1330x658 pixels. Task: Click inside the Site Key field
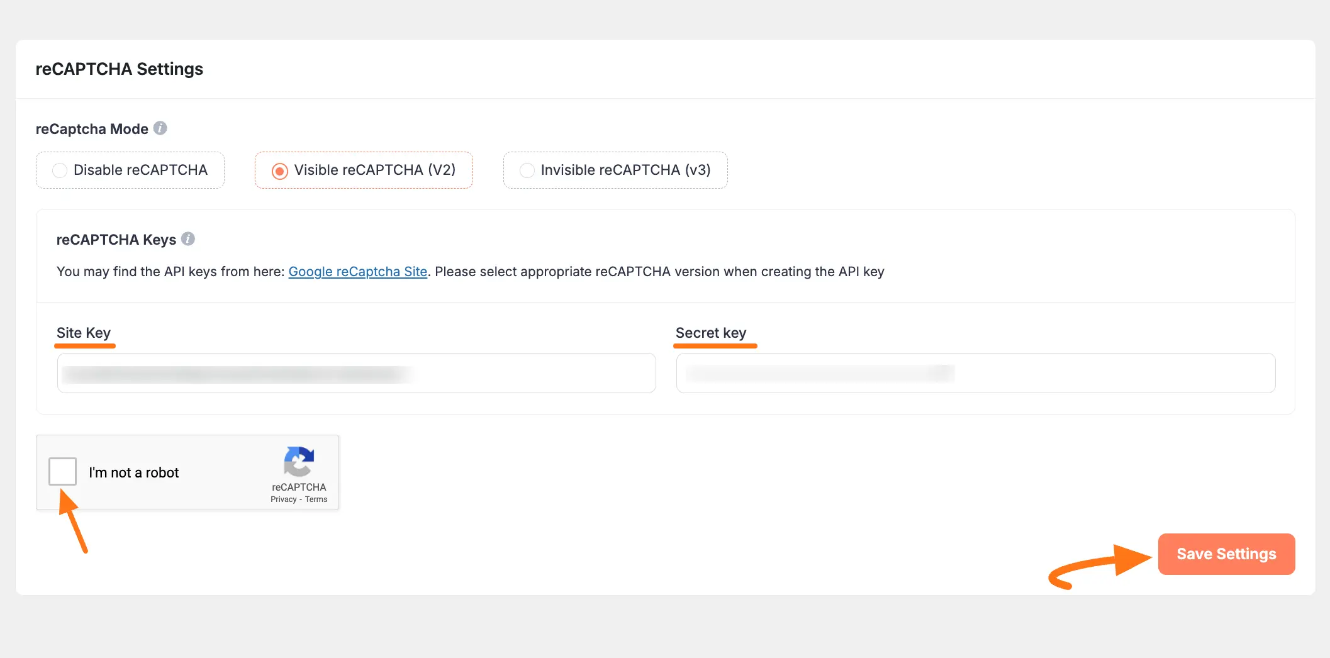[355, 372]
